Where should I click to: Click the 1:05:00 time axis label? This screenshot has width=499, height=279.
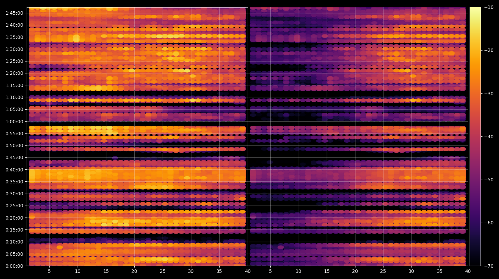(x=14, y=109)
